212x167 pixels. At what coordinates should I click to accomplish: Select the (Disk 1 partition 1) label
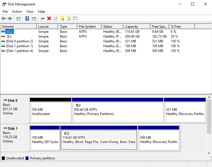click(x=19, y=46)
